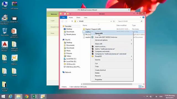Open the wifi hacker desktop icon
The image size is (177, 99).
[x=14, y=5]
